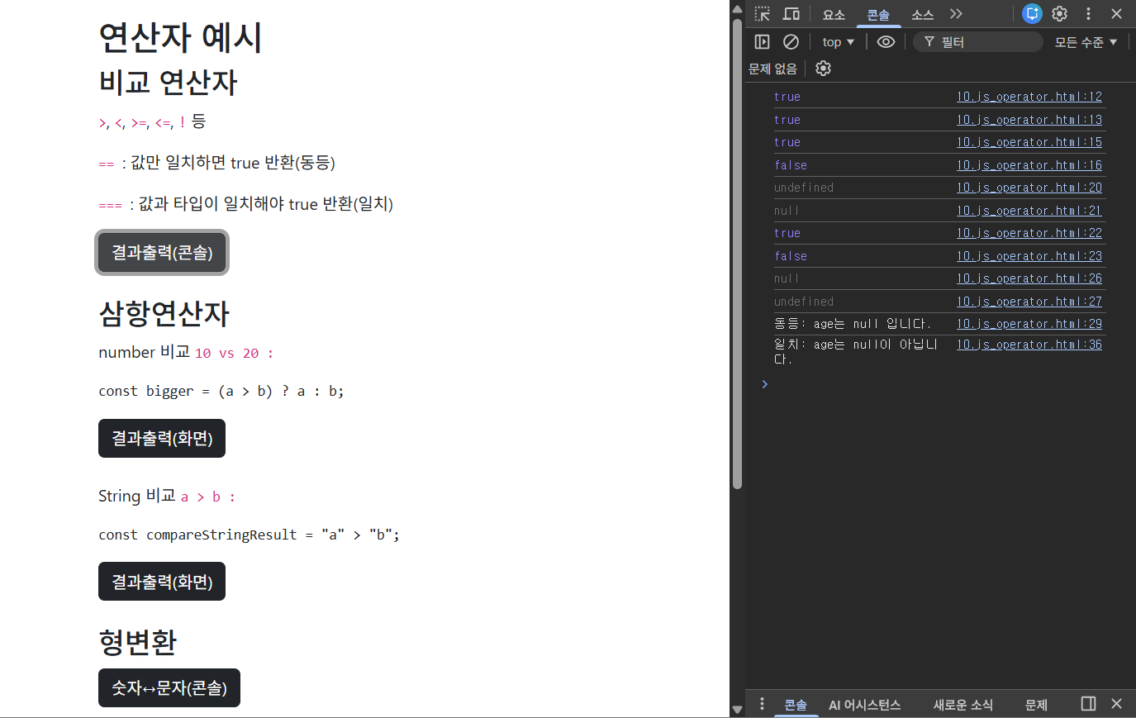Viewport: 1136px width, 718px height.
Task: Click the 결과출력(콘솔) button
Action: click(162, 253)
